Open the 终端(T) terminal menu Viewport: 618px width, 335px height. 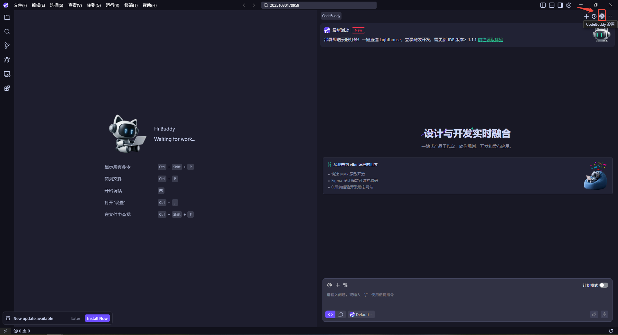(131, 5)
